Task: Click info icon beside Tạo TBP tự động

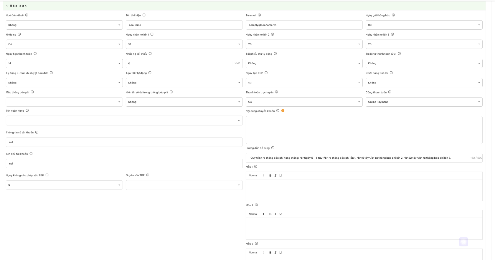Action: (x=150, y=73)
